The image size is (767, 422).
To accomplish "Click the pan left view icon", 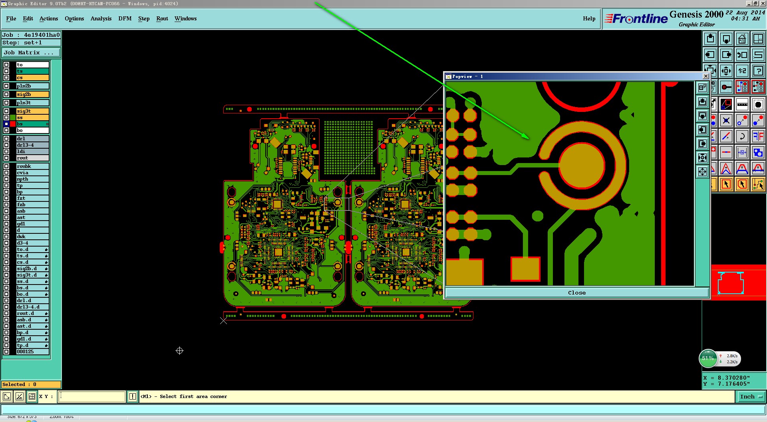I will tap(710, 55).
